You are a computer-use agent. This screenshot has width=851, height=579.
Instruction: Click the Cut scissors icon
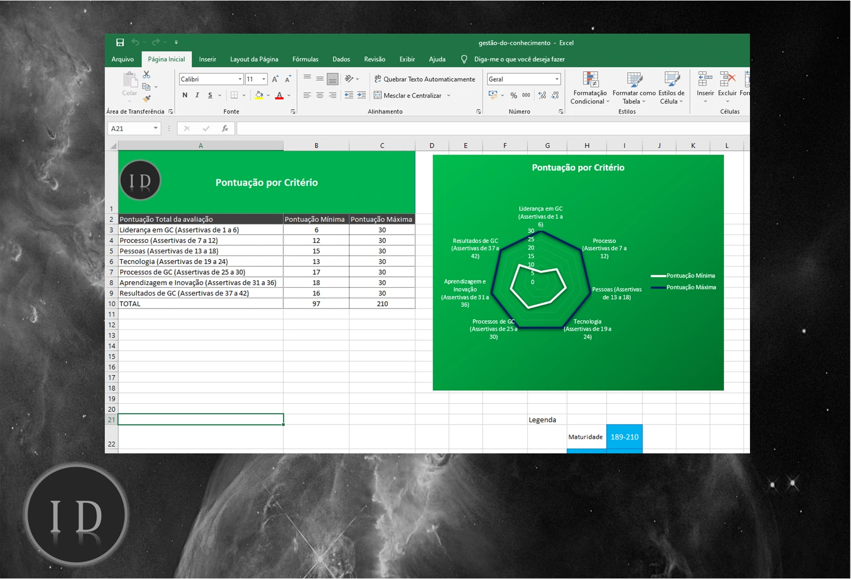(x=146, y=75)
